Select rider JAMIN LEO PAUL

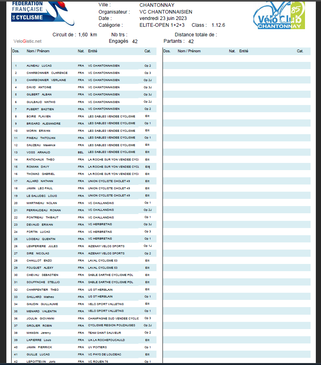coord(40,188)
